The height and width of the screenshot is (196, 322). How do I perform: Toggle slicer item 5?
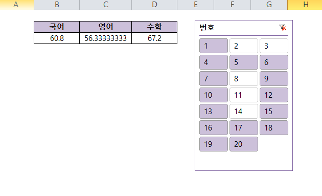pos(244,62)
